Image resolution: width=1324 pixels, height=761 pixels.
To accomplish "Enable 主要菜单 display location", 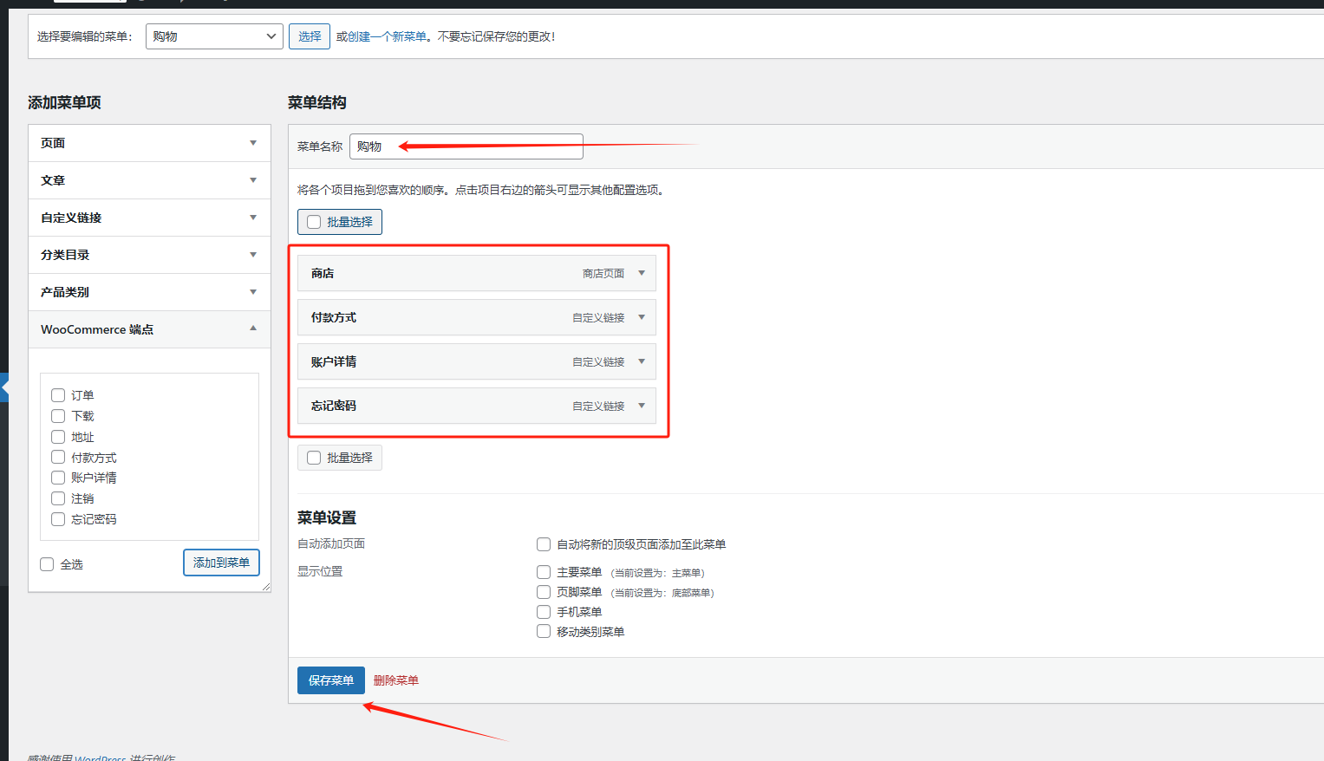I will (544, 571).
